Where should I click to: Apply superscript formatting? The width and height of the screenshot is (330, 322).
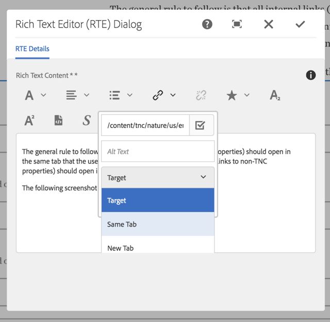[x=29, y=120]
